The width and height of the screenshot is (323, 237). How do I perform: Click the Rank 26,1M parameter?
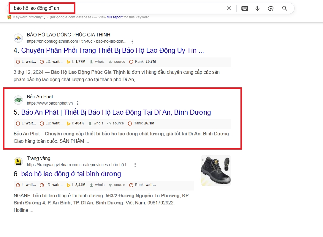pos(141,123)
